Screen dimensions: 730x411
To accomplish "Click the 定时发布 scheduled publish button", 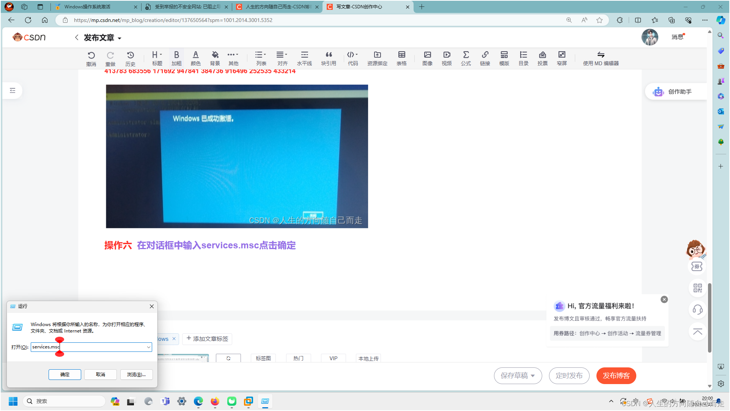I will [x=569, y=376].
